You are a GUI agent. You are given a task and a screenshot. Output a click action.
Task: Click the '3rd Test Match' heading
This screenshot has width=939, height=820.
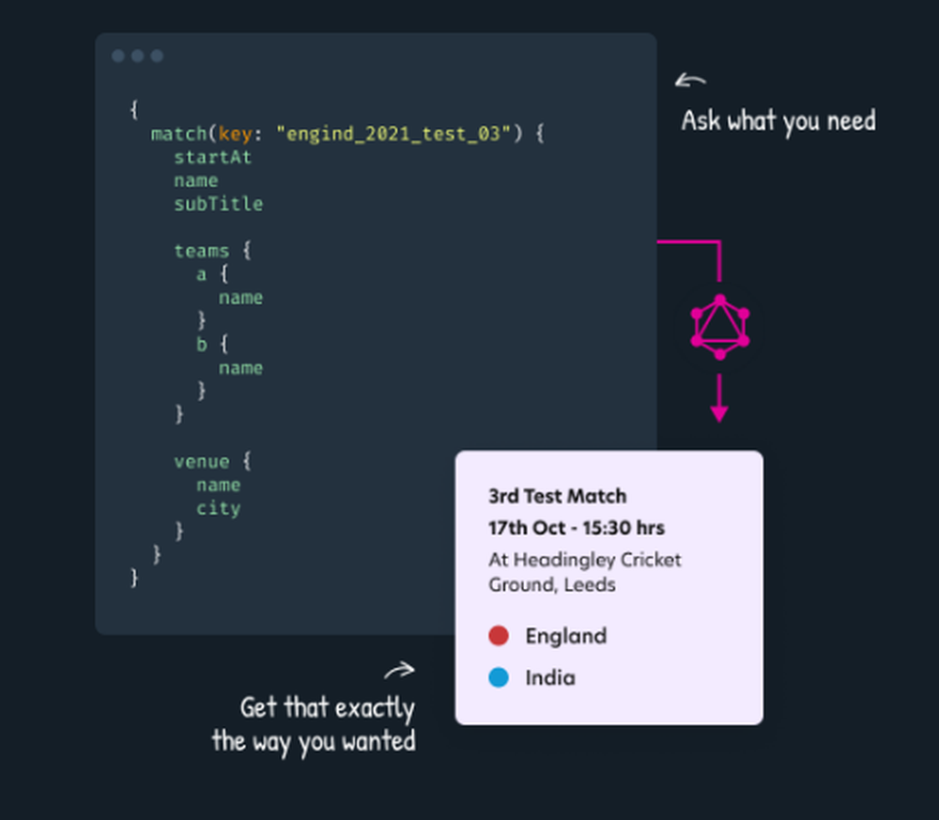[558, 496]
